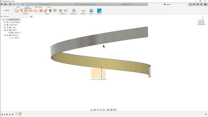Toggle visibility eye of root component
Image resolution: width=208 pixels, height=117 pixels.
(6, 19)
